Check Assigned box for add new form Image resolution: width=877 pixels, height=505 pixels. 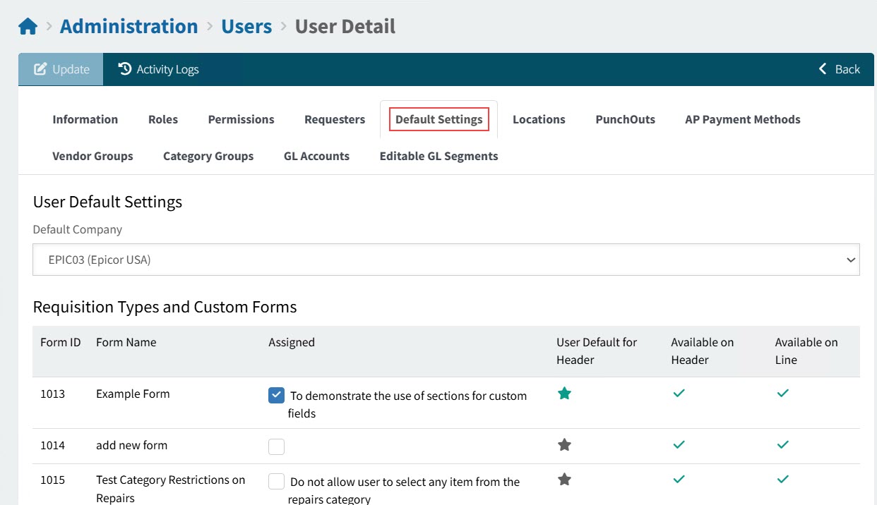[276, 446]
